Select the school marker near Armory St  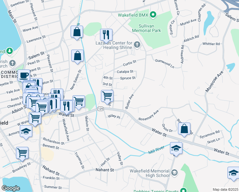tap(26, 131)
